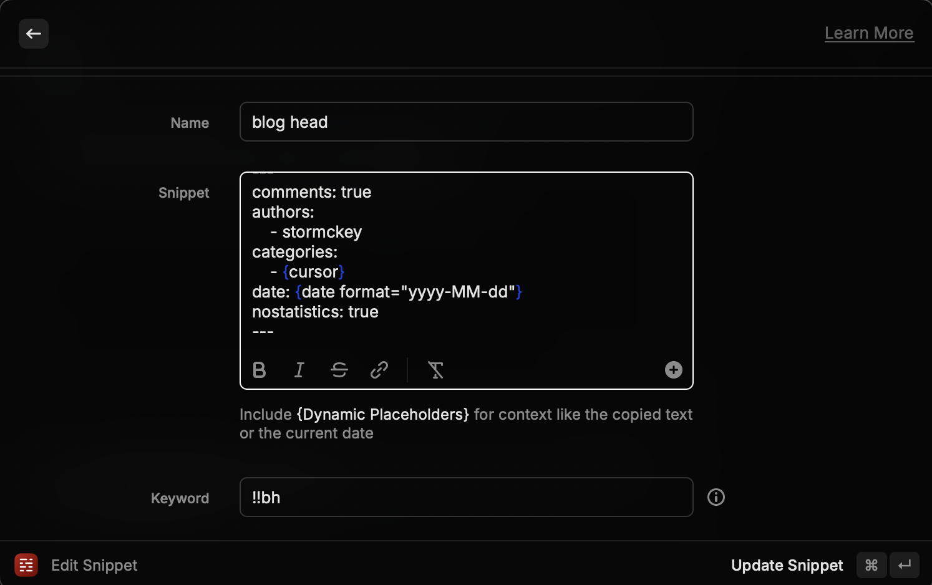Open the plus dynamic placeholder menu
This screenshot has height=585, width=932.
(x=673, y=370)
